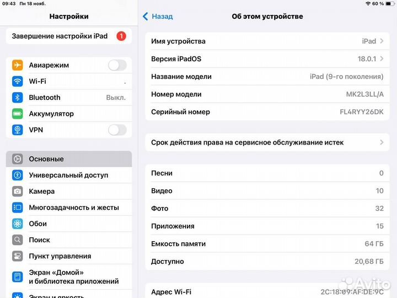This screenshot has width=397, height=298.
Task: Tap the Камера camera icon
Action: 18,191
